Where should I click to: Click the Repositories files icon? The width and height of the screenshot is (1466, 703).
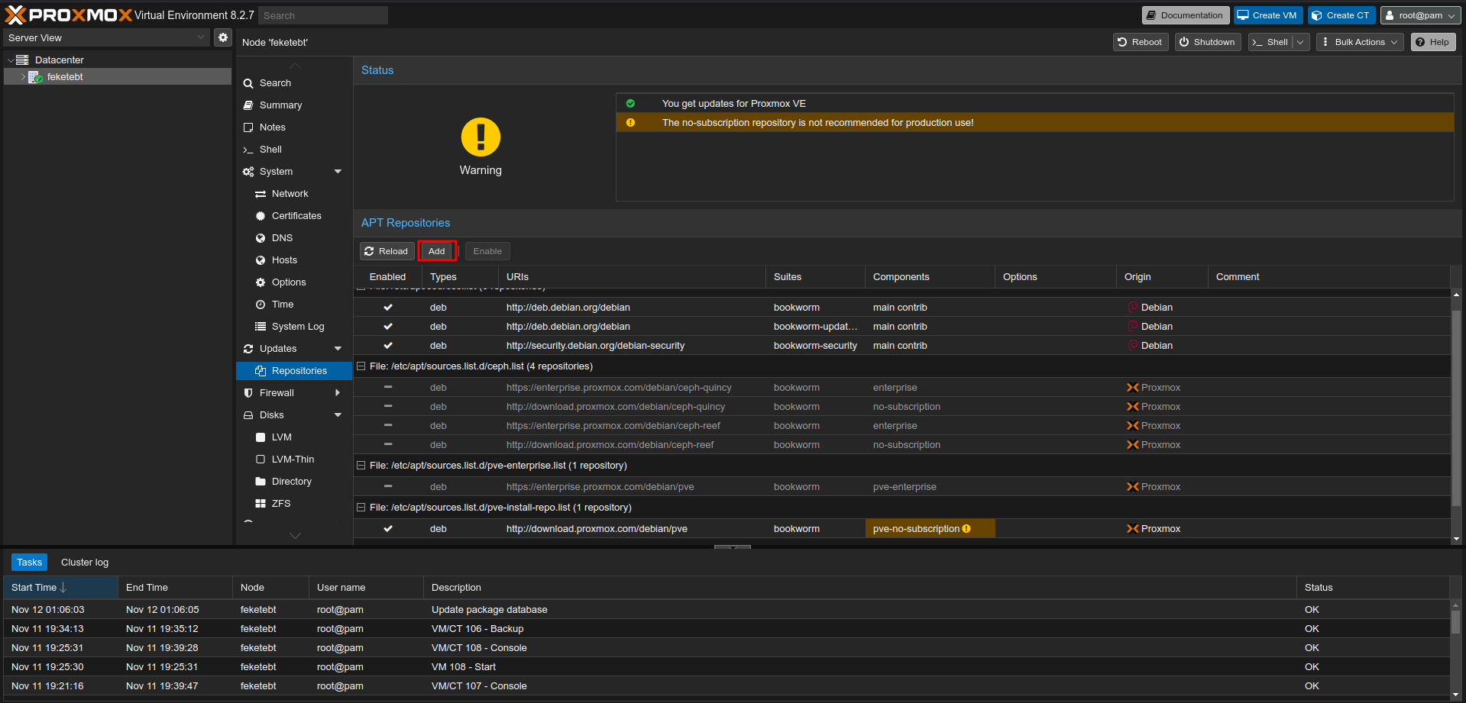point(261,371)
